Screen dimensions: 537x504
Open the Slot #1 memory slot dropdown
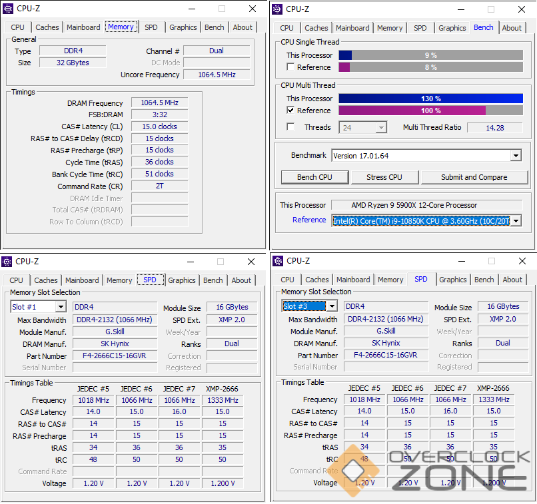coord(60,307)
